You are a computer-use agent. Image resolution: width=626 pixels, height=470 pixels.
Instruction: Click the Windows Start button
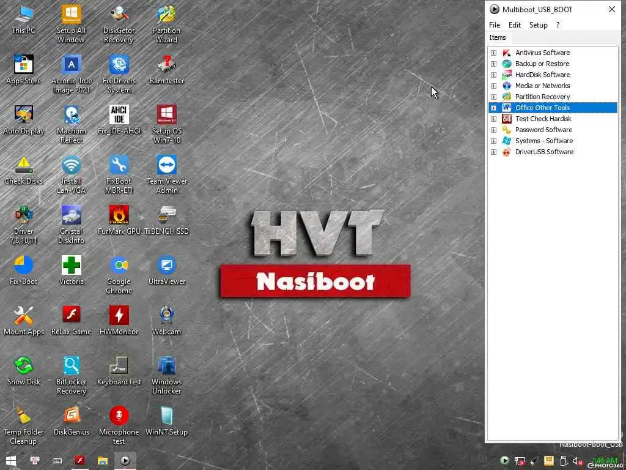pos(11,461)
